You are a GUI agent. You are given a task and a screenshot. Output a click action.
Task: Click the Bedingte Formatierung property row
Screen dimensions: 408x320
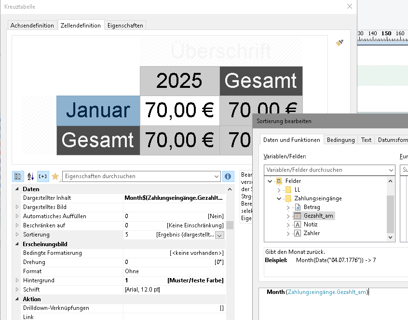coord(123,253)
